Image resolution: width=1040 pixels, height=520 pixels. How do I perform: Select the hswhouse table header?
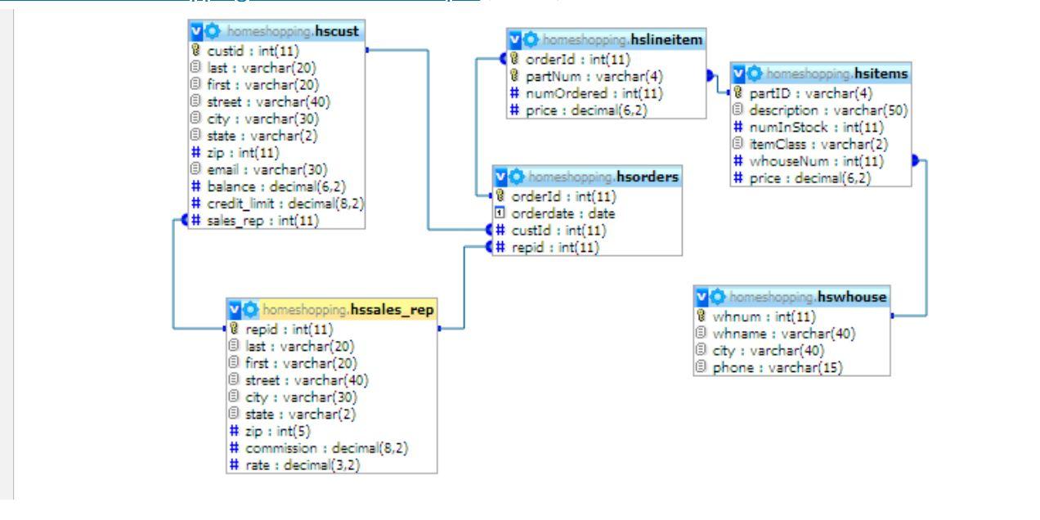coord(793,297)
